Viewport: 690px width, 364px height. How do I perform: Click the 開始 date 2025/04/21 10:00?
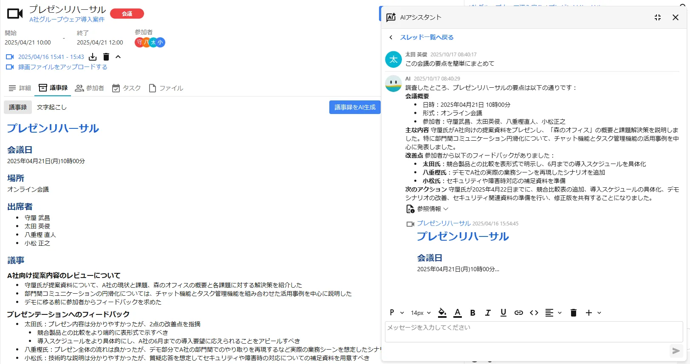pos(28,42)
